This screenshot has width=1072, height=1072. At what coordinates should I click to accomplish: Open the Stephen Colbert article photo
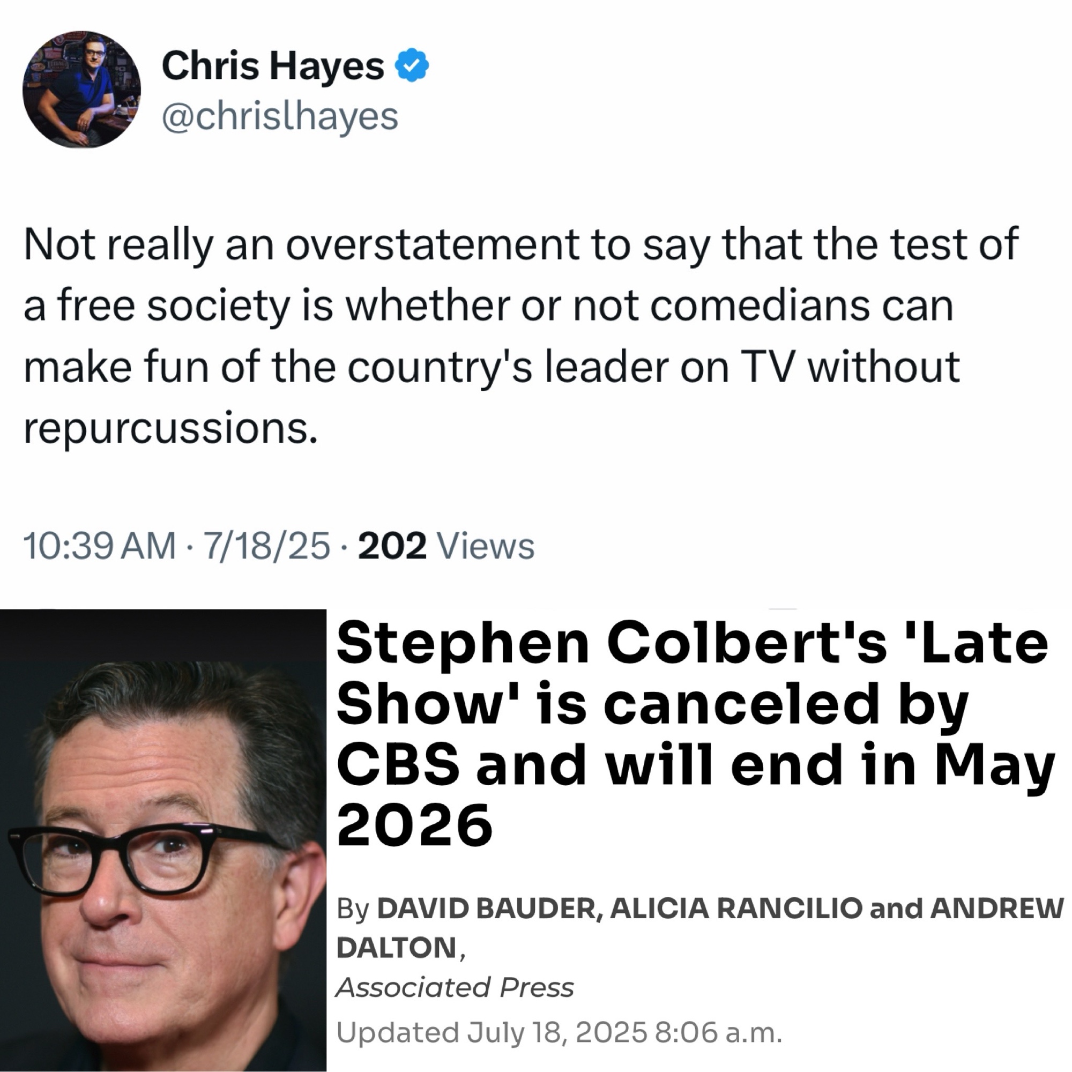pos(163,840)
